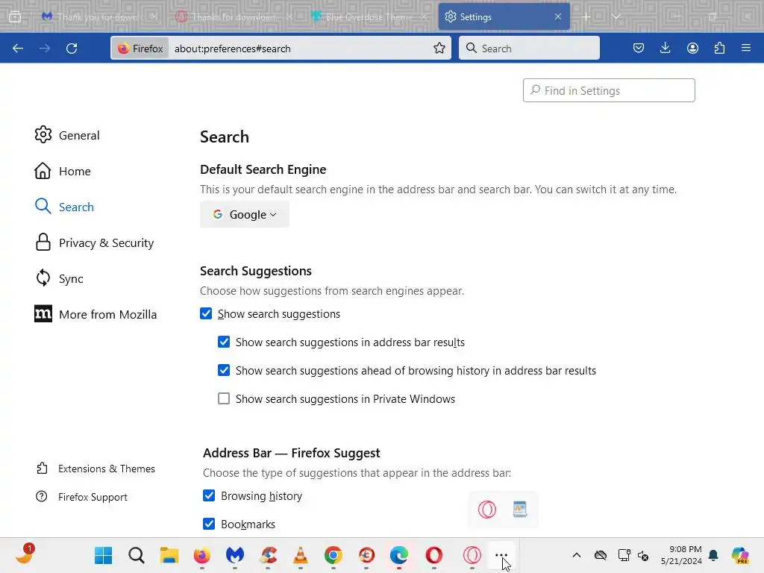Open a new tab with the plus button
The height and width of the screenshot is (573, 764).
586,17
